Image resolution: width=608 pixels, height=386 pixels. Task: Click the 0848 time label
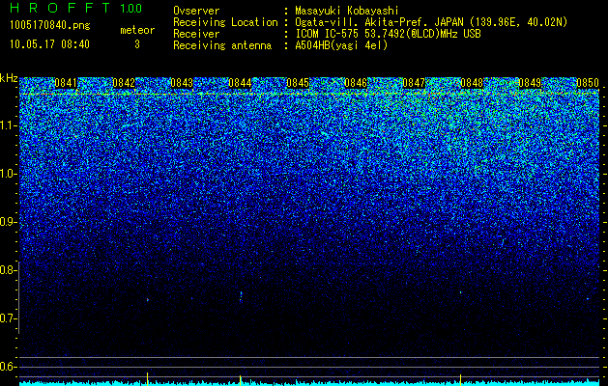point(472,83)
